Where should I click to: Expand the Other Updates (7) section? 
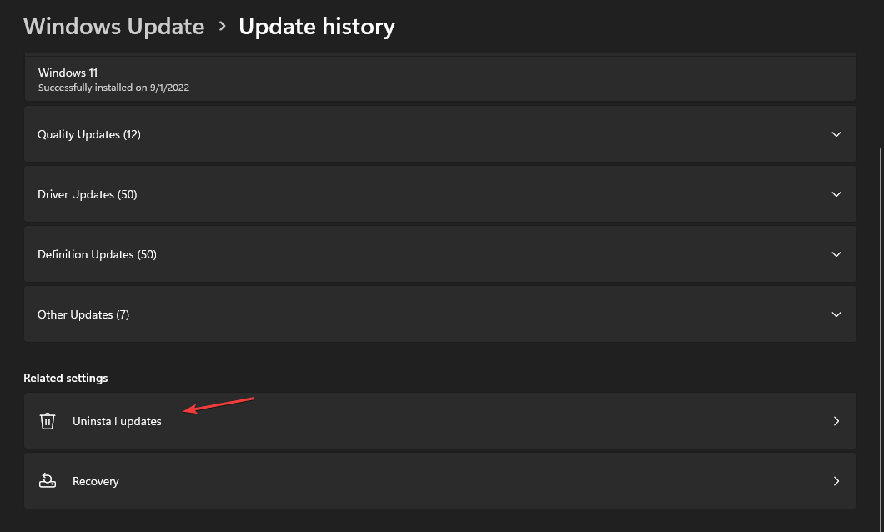click(439, 314)
